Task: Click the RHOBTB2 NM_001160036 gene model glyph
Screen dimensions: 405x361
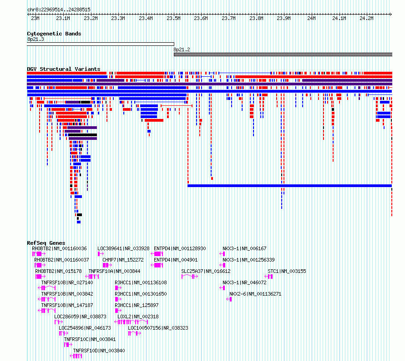Action: click(x=39, y=254)
